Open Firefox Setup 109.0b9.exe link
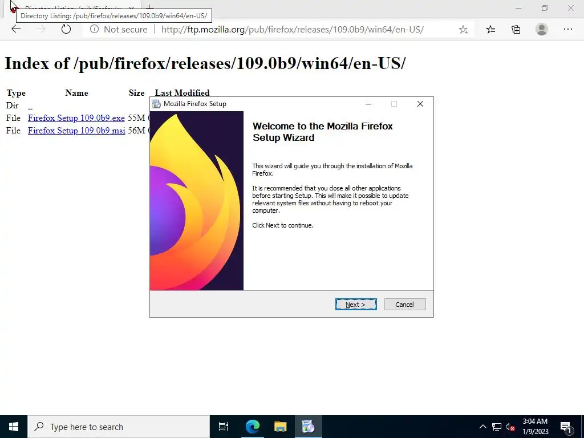Screen dimensions: 584x438 click(76, 118)
